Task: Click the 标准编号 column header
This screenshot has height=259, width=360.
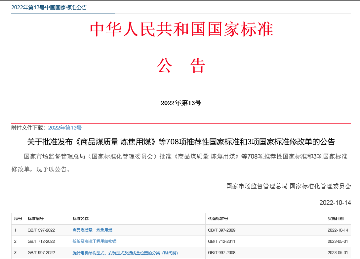Action: (x=36, y=219)
